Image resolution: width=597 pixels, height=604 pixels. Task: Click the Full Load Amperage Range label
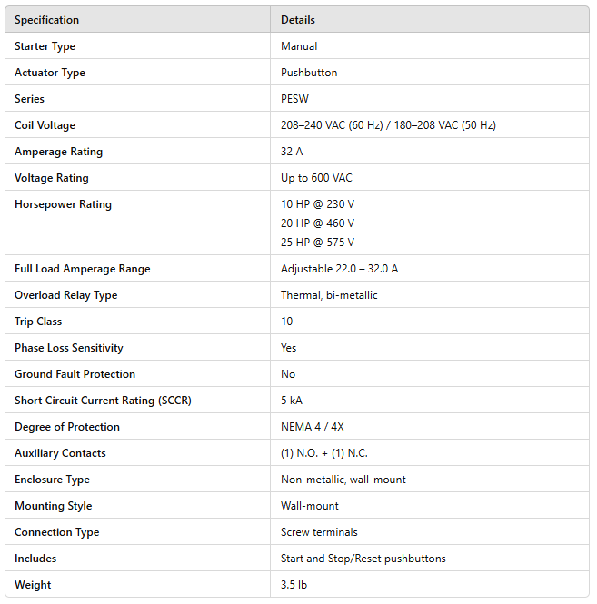click(x=82, y=269)
